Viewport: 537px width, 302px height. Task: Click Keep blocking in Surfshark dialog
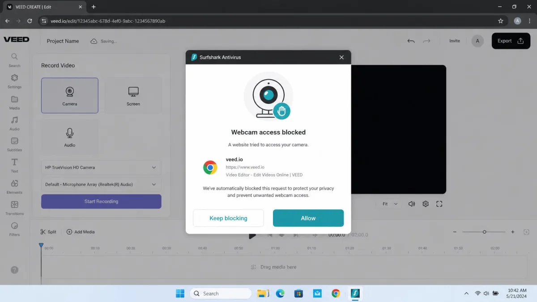(228, 218)
